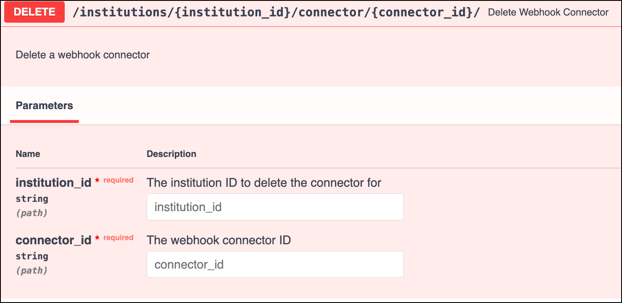Click the '(path)' label under connector_id

tap(32, 271)
